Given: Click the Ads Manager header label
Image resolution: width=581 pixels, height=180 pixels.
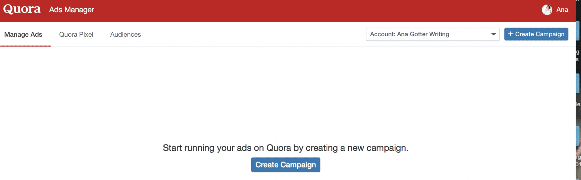Looking at the screenshot, I should point(71,9).
